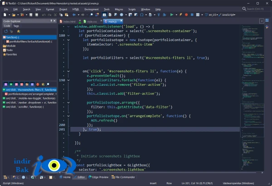Collapse the fold at line 190
The image size is (272, 186).
[68, 80]
